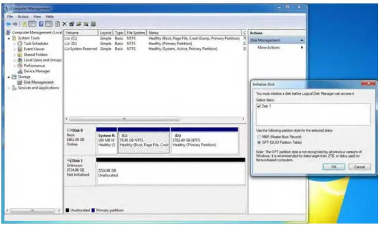Image resolution: width=380 pixels, height=226 pixels.
Task: Click the page icon left of the black X
Action: [x=58, y=24]
